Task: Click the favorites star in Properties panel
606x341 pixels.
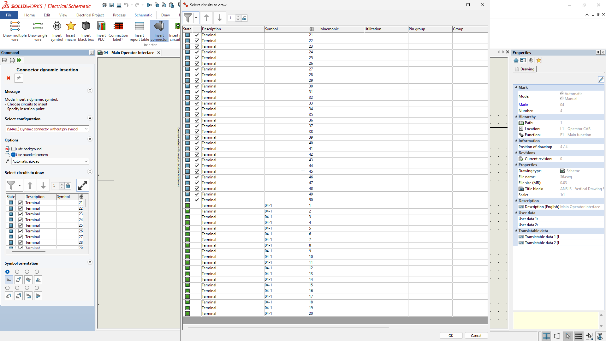Action: point(539,60)
